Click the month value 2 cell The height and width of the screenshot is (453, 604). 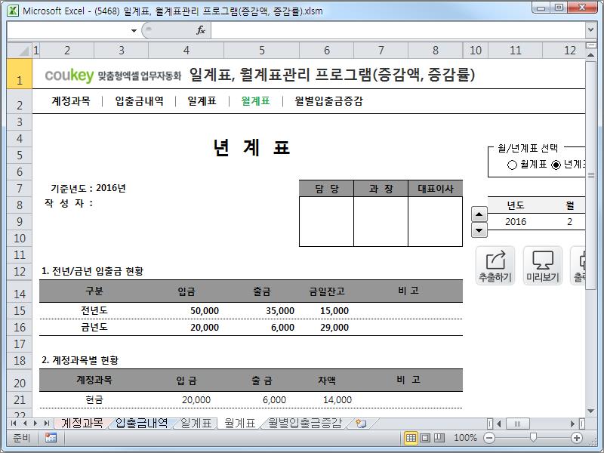tap(570, 221)
